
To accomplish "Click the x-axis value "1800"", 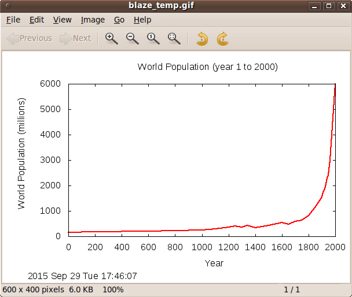I will (309, 247).
